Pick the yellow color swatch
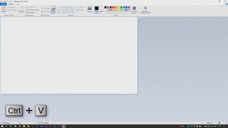Image resolution: width=228 pixels, height=128 pixels. click(119, 7)
